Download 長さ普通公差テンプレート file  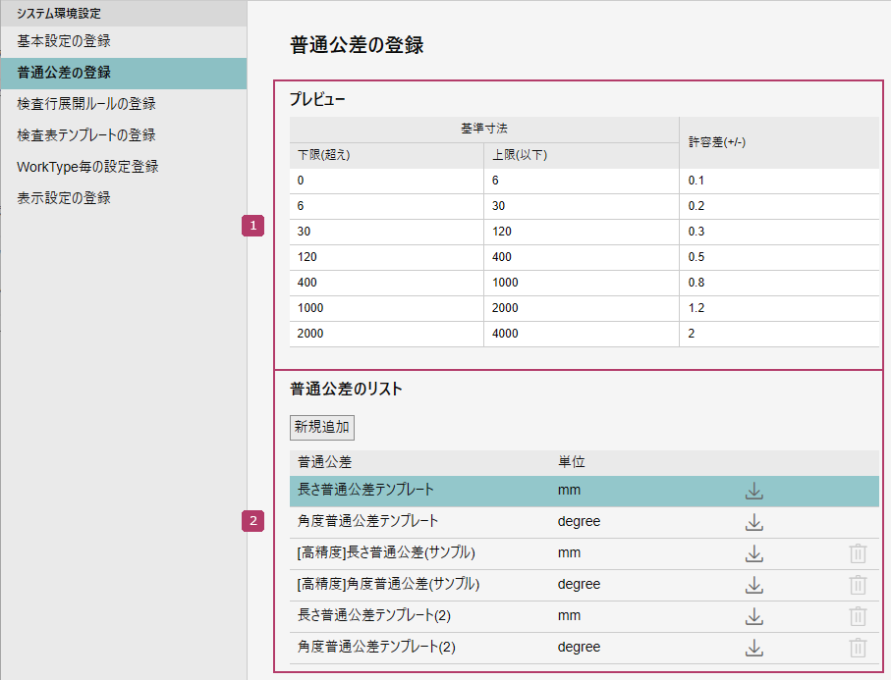[753, 491]
